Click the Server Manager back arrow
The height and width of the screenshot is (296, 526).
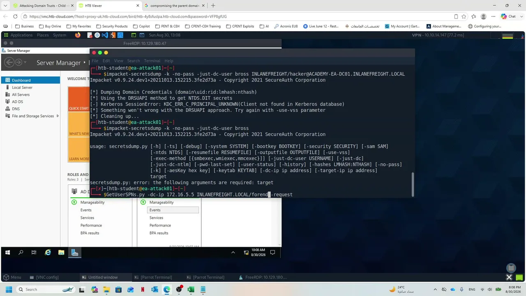[x=9, y=62]
